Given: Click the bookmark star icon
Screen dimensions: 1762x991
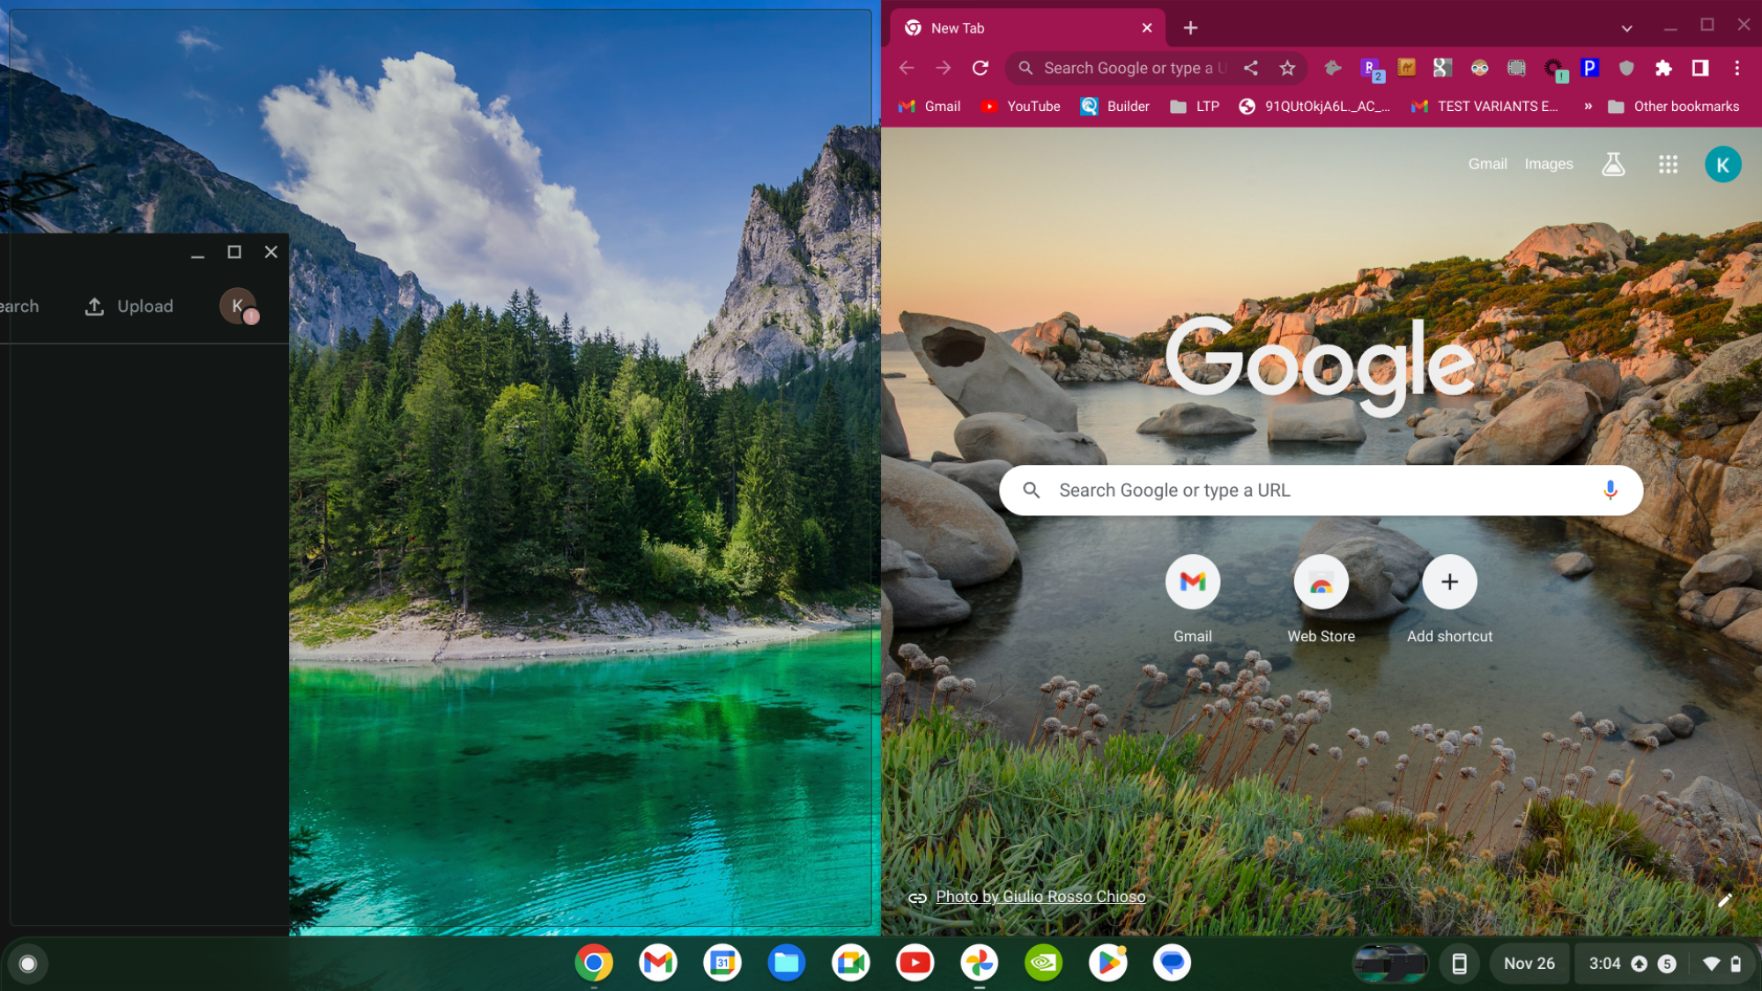Looking at the screenshot, I should click(x=1288, y=68).
